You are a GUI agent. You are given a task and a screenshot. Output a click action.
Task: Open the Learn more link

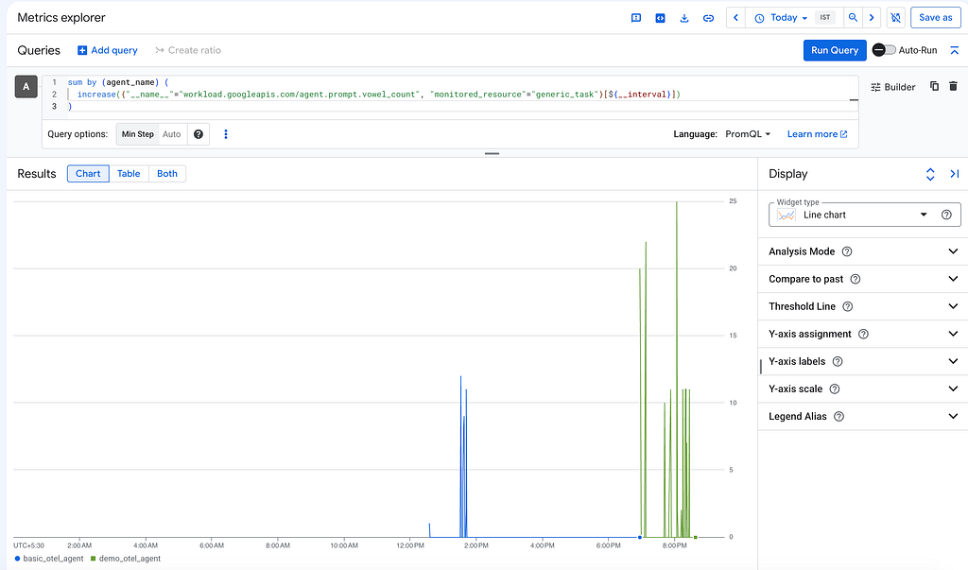818,134
